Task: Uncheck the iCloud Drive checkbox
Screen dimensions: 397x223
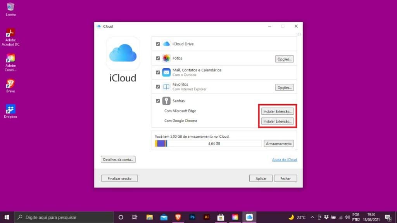Action: point(158,44)
